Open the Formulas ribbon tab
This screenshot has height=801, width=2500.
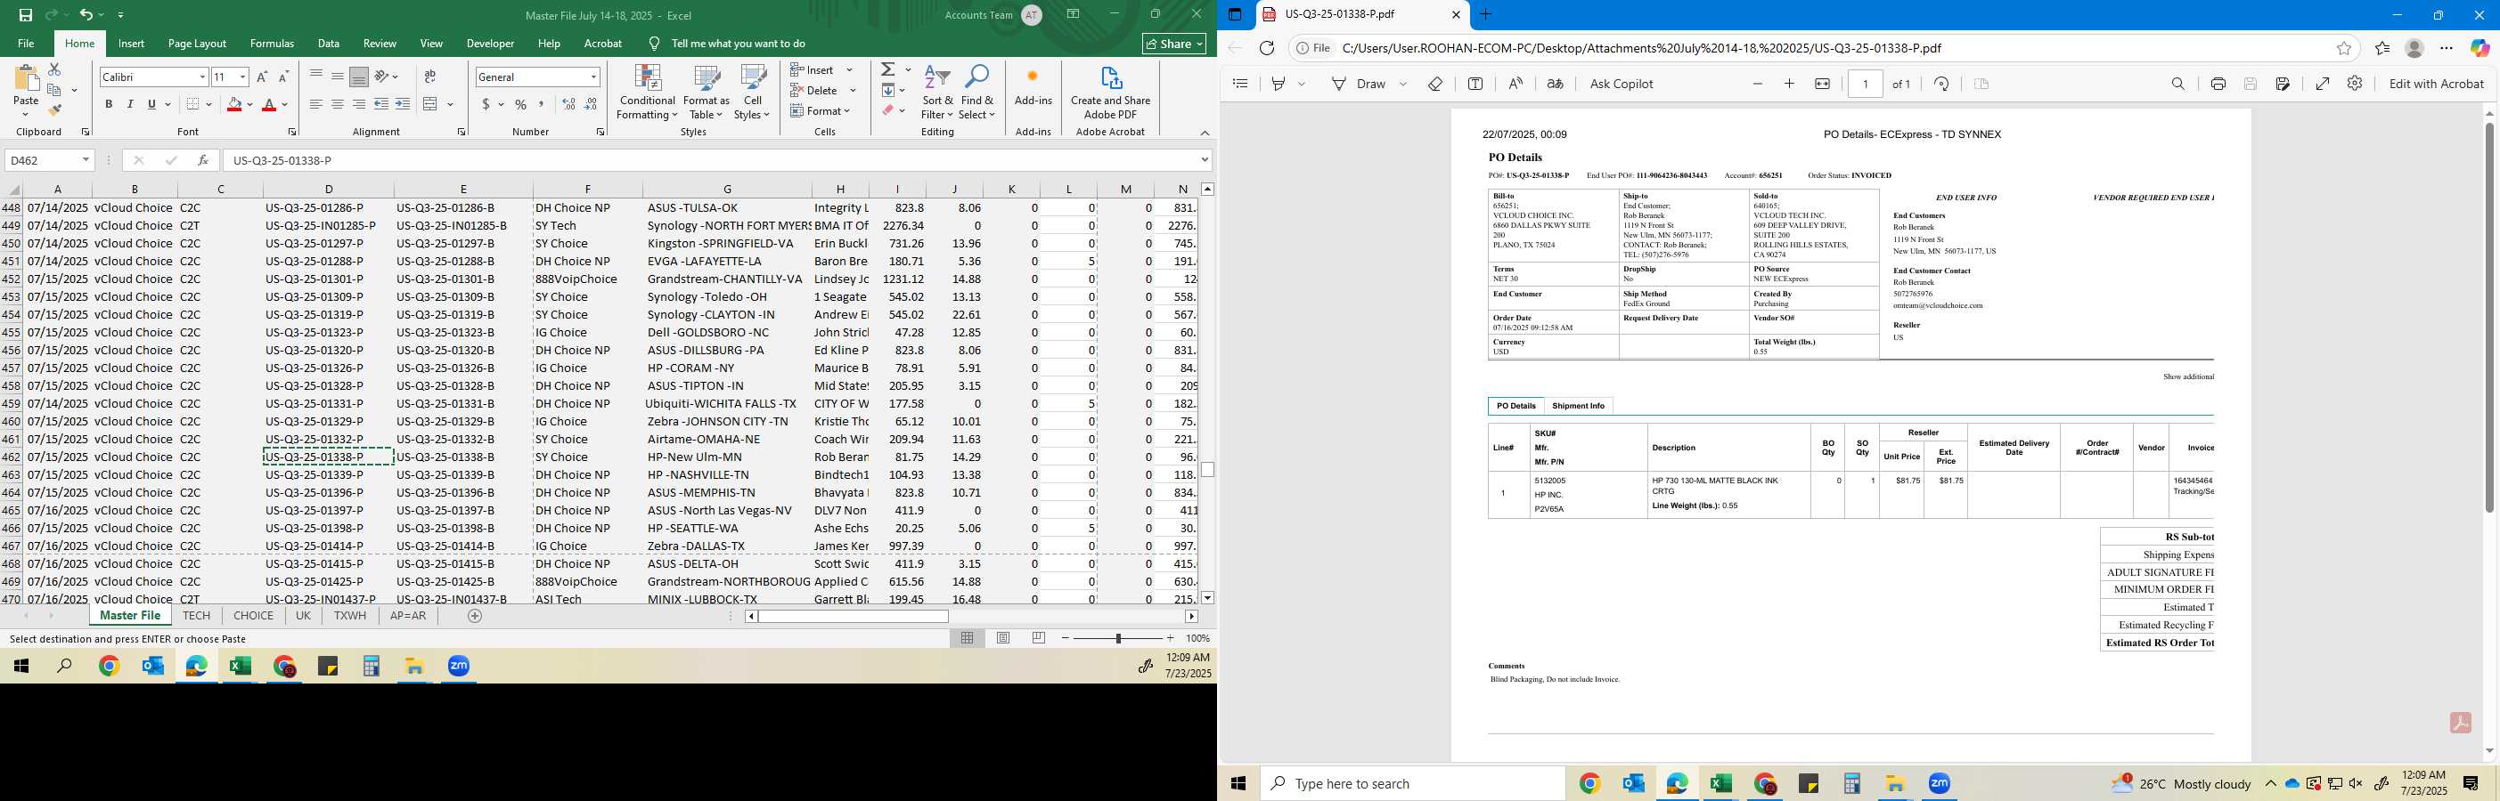tap(272, 44)
